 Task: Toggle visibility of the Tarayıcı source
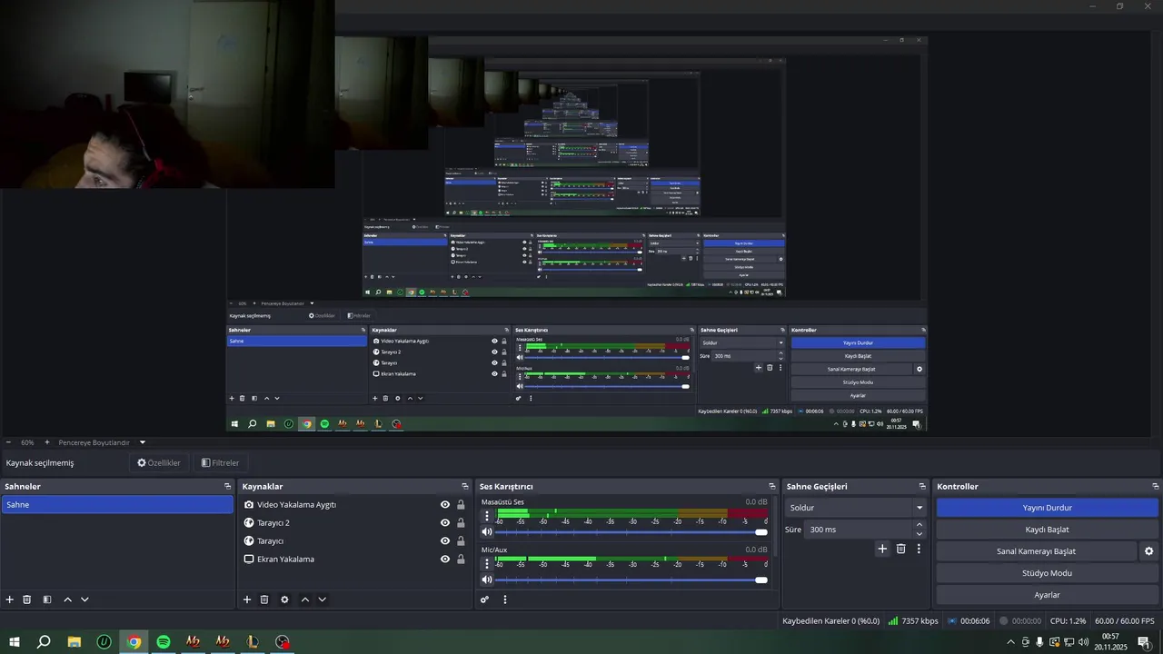tap(445, 541)
